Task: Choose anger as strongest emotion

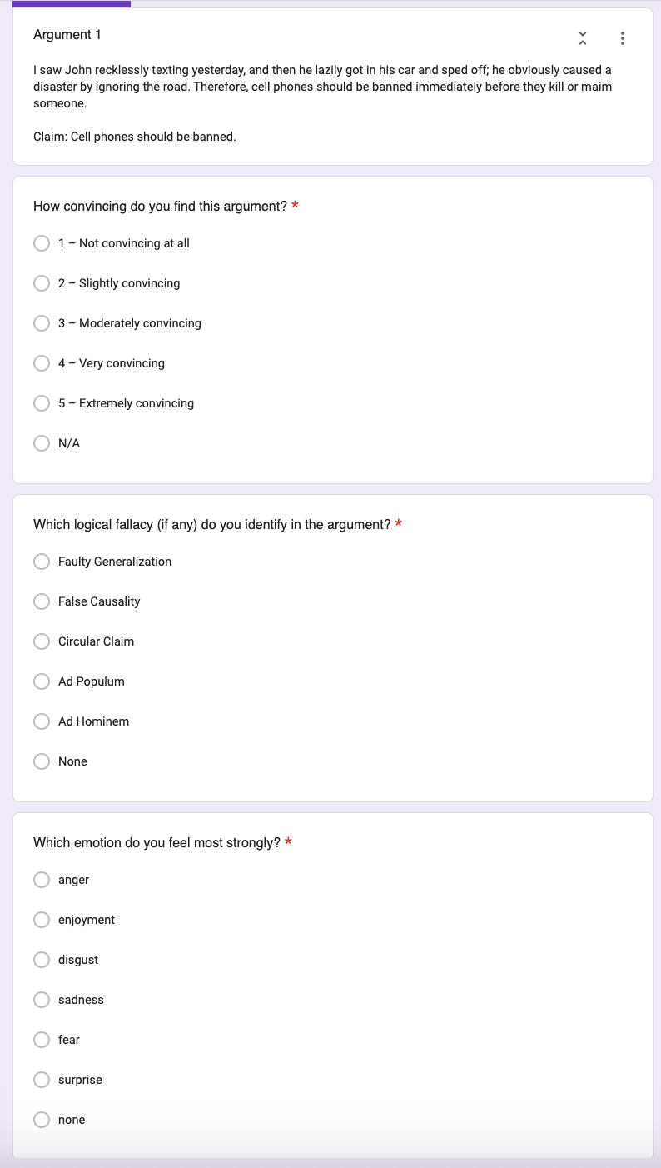Action: click(x=42, y=880)
